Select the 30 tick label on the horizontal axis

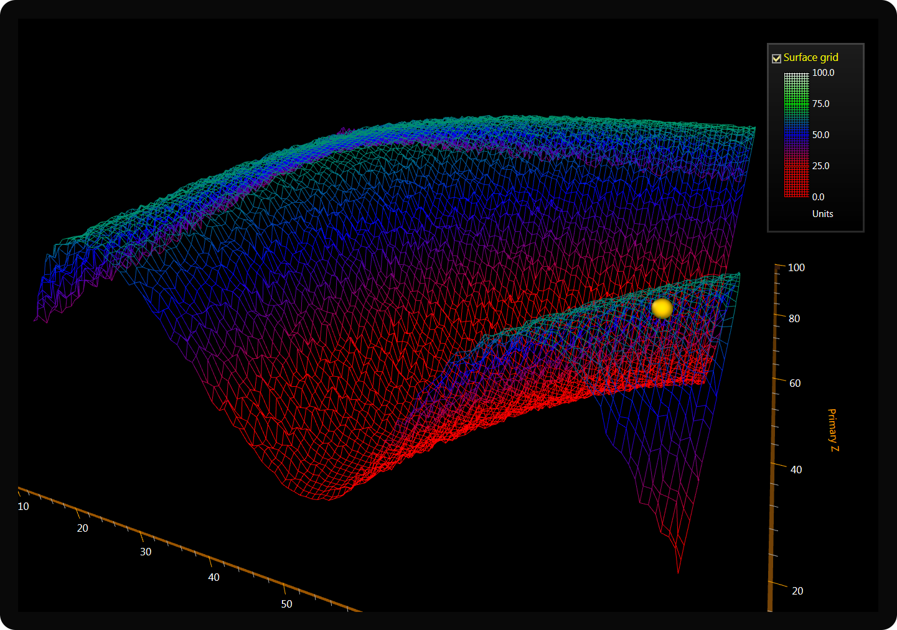coord(146,552)
